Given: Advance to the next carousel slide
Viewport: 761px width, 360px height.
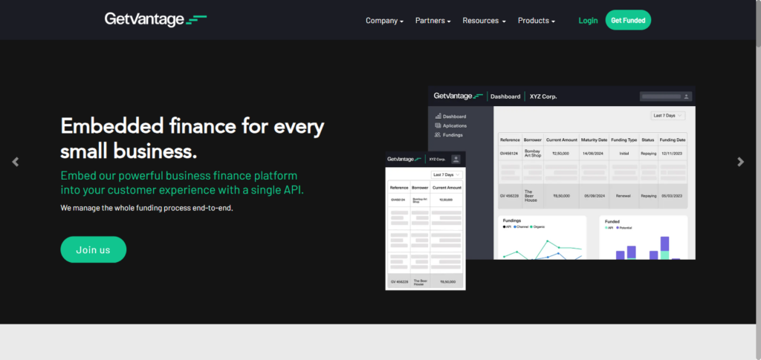Looking at the screenshot, I should click(x=740, y=162).
